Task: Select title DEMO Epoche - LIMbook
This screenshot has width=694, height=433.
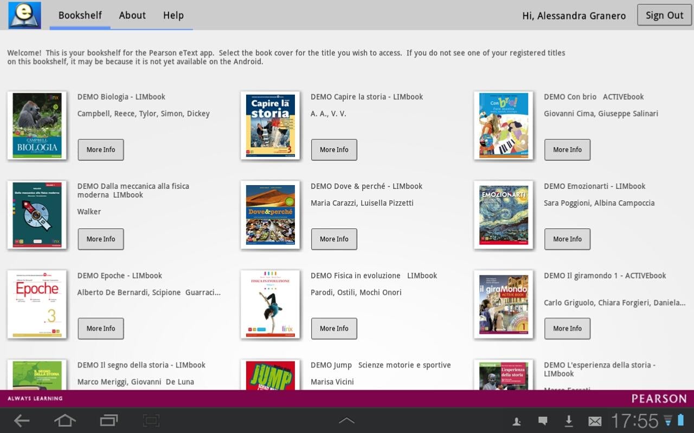Action: pos(120,275)
